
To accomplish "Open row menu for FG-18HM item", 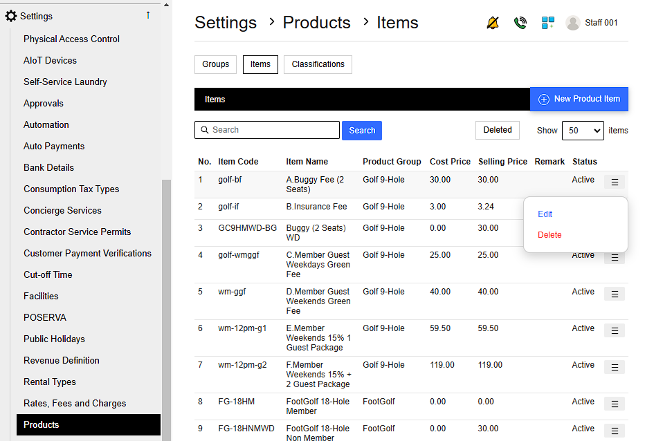I will point(614,404).
